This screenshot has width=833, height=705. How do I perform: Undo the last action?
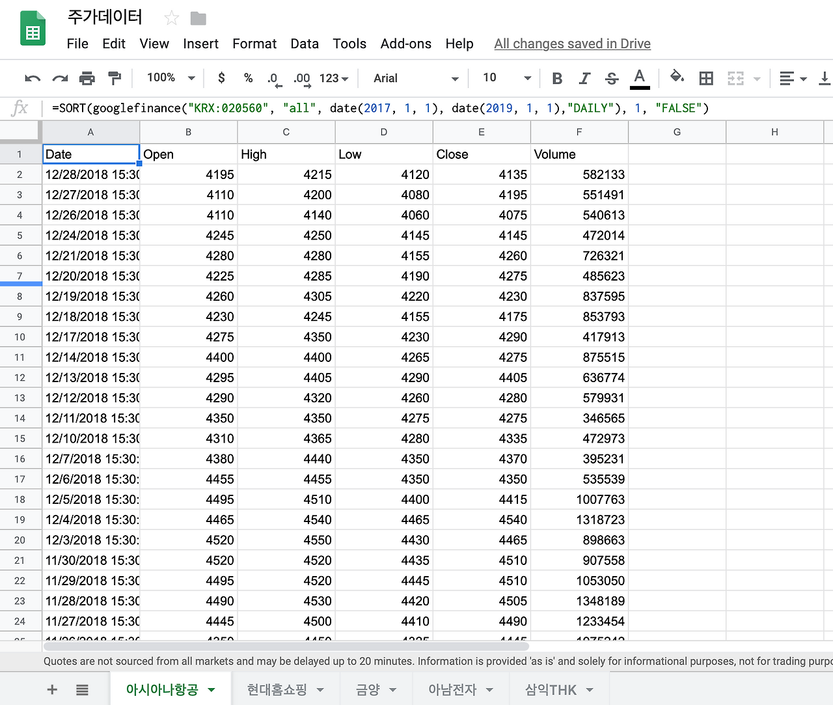click(x=33, y=79)
